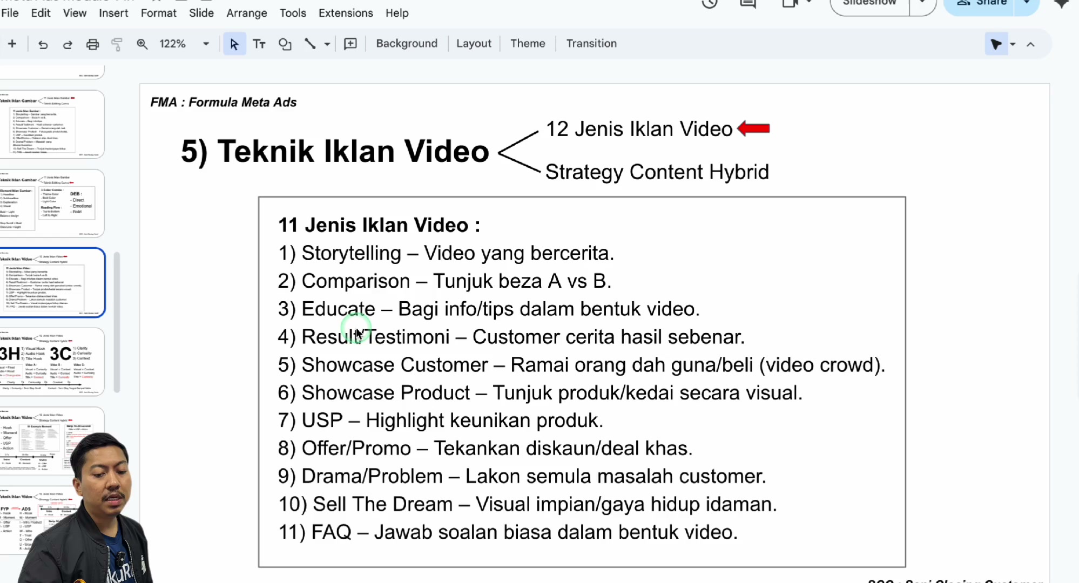Print the presentation
This screenshot has height=583, width=1079.
(92, 44)
